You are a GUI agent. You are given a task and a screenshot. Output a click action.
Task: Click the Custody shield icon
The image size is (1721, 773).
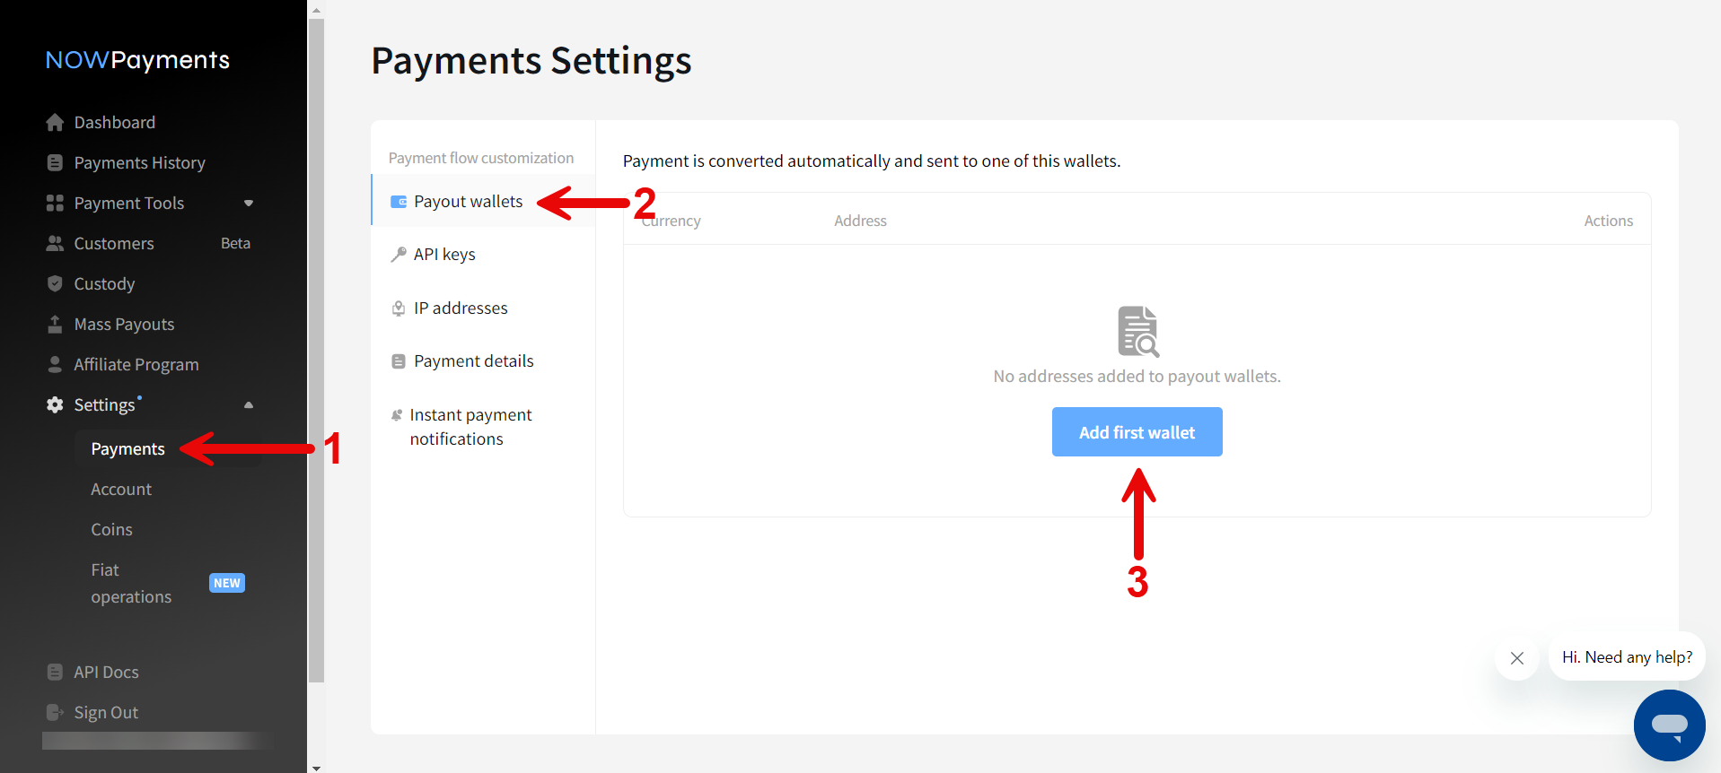pyautogui.click(x=55, y=283)
